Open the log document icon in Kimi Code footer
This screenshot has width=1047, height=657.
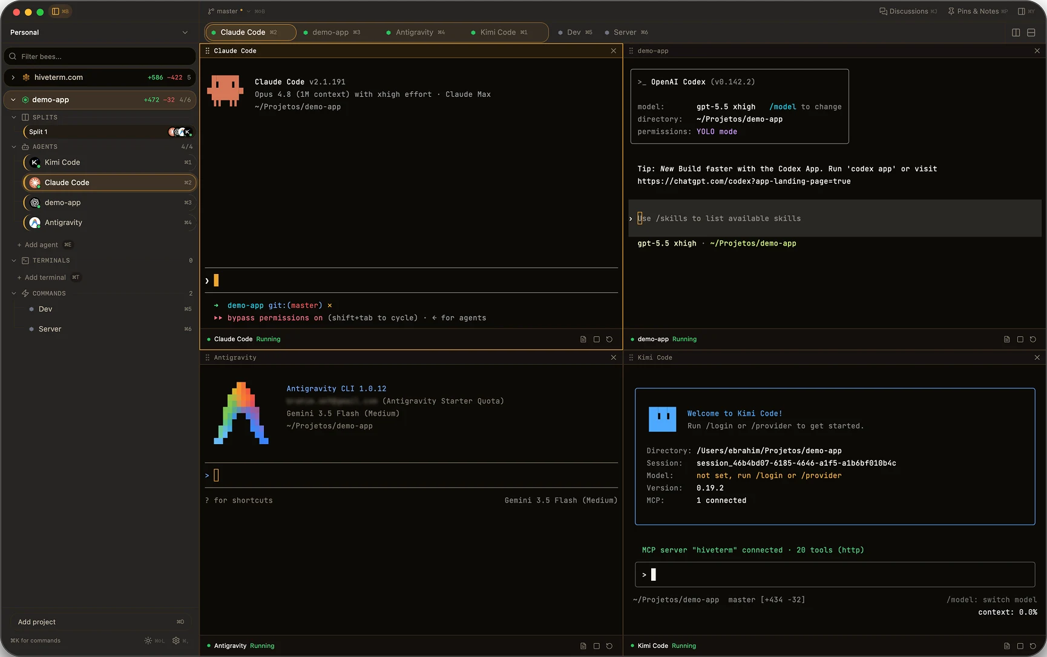pos(1007,646)
